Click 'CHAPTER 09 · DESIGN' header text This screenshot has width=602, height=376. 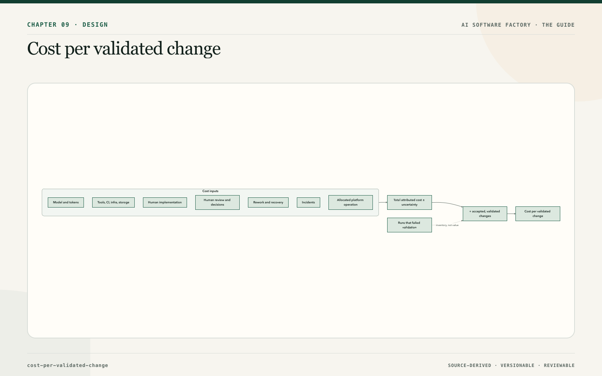click(x=67, y=25)
